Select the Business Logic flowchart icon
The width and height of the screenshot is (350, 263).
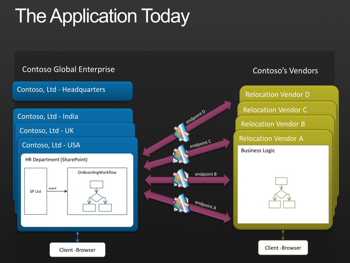(282, 193)
